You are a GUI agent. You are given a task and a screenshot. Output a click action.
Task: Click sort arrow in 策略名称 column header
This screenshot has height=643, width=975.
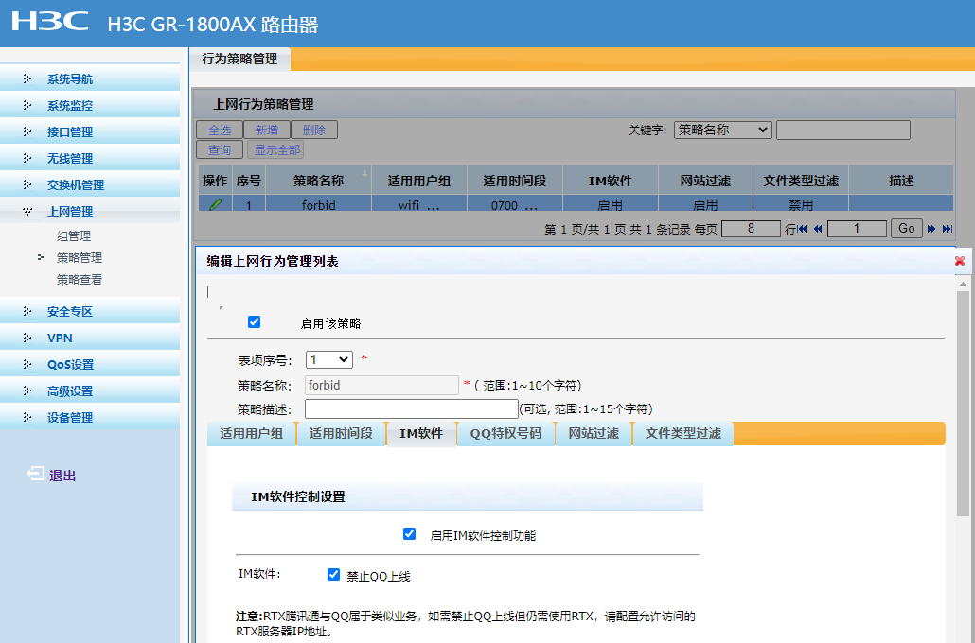365,173
